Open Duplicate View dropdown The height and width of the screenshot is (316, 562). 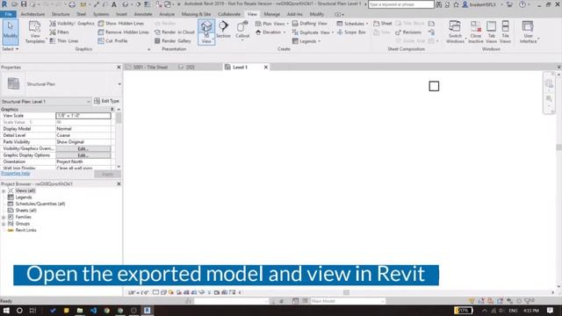tap(313, 32)
